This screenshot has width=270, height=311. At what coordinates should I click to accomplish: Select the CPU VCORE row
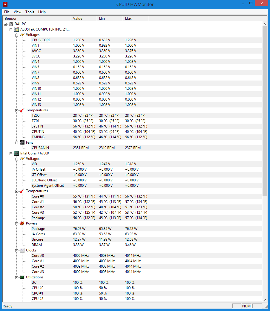pyautogui.click(x=146, y=40)
